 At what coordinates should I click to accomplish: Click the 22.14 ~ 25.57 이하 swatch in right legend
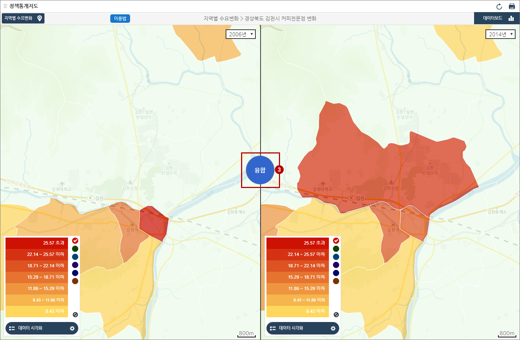[298, 254]
